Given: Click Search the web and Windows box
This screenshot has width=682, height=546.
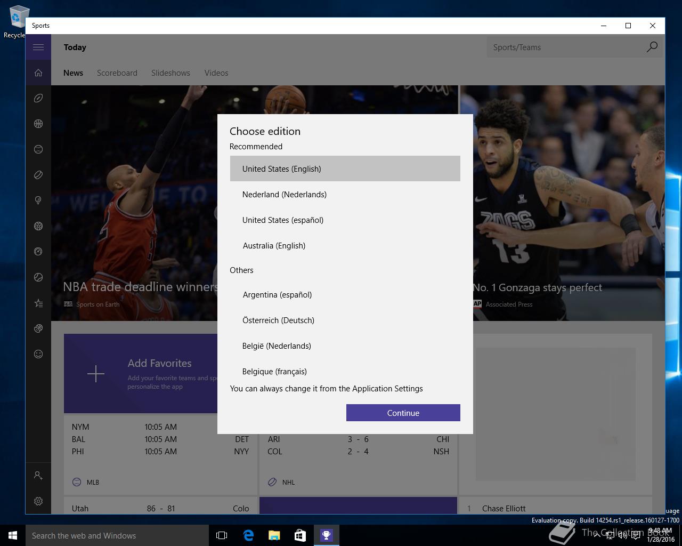Looking at the screenshot, I should click(117, 535).
